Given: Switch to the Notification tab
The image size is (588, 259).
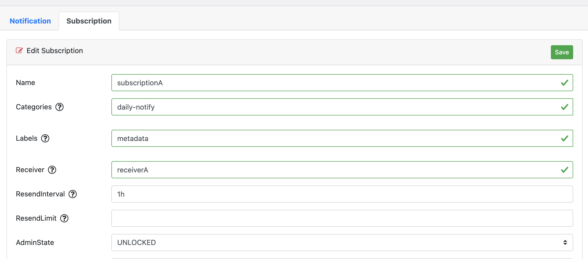Looking at the screenshot, I should click(30, 21).
